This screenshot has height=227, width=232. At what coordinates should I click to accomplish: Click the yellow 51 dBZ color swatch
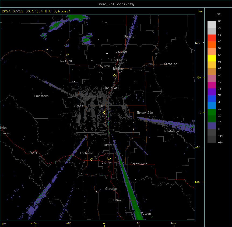(212, 58)
